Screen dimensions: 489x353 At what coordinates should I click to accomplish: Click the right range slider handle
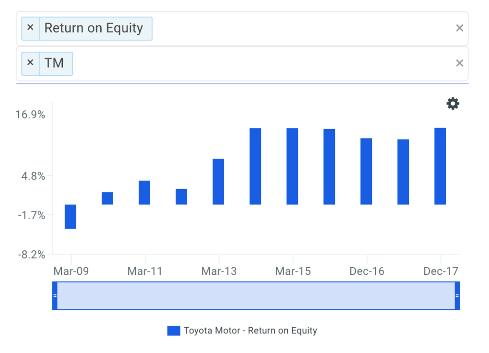(457, 295)
